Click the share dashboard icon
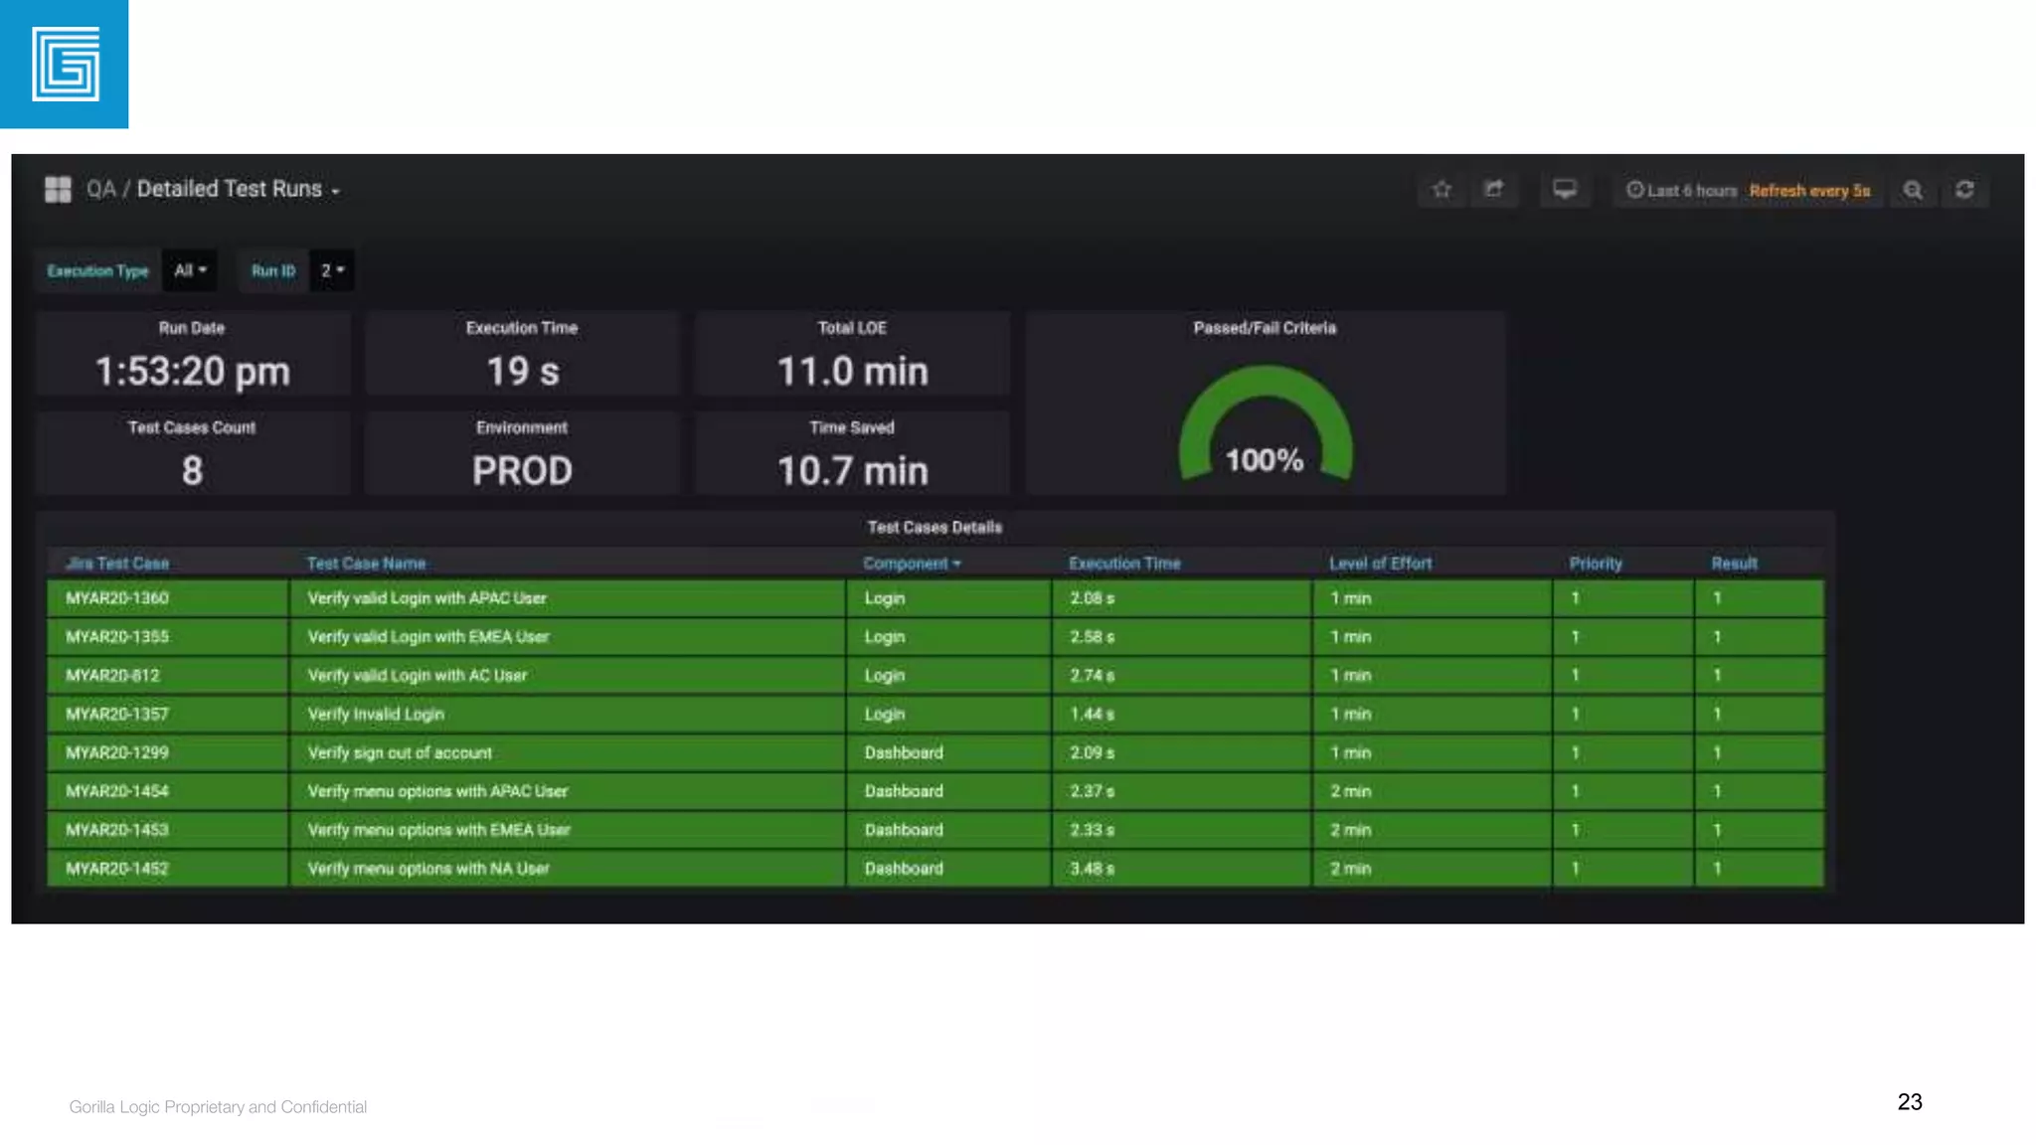The image size is (2036, 1145). tap(1493, 190)
